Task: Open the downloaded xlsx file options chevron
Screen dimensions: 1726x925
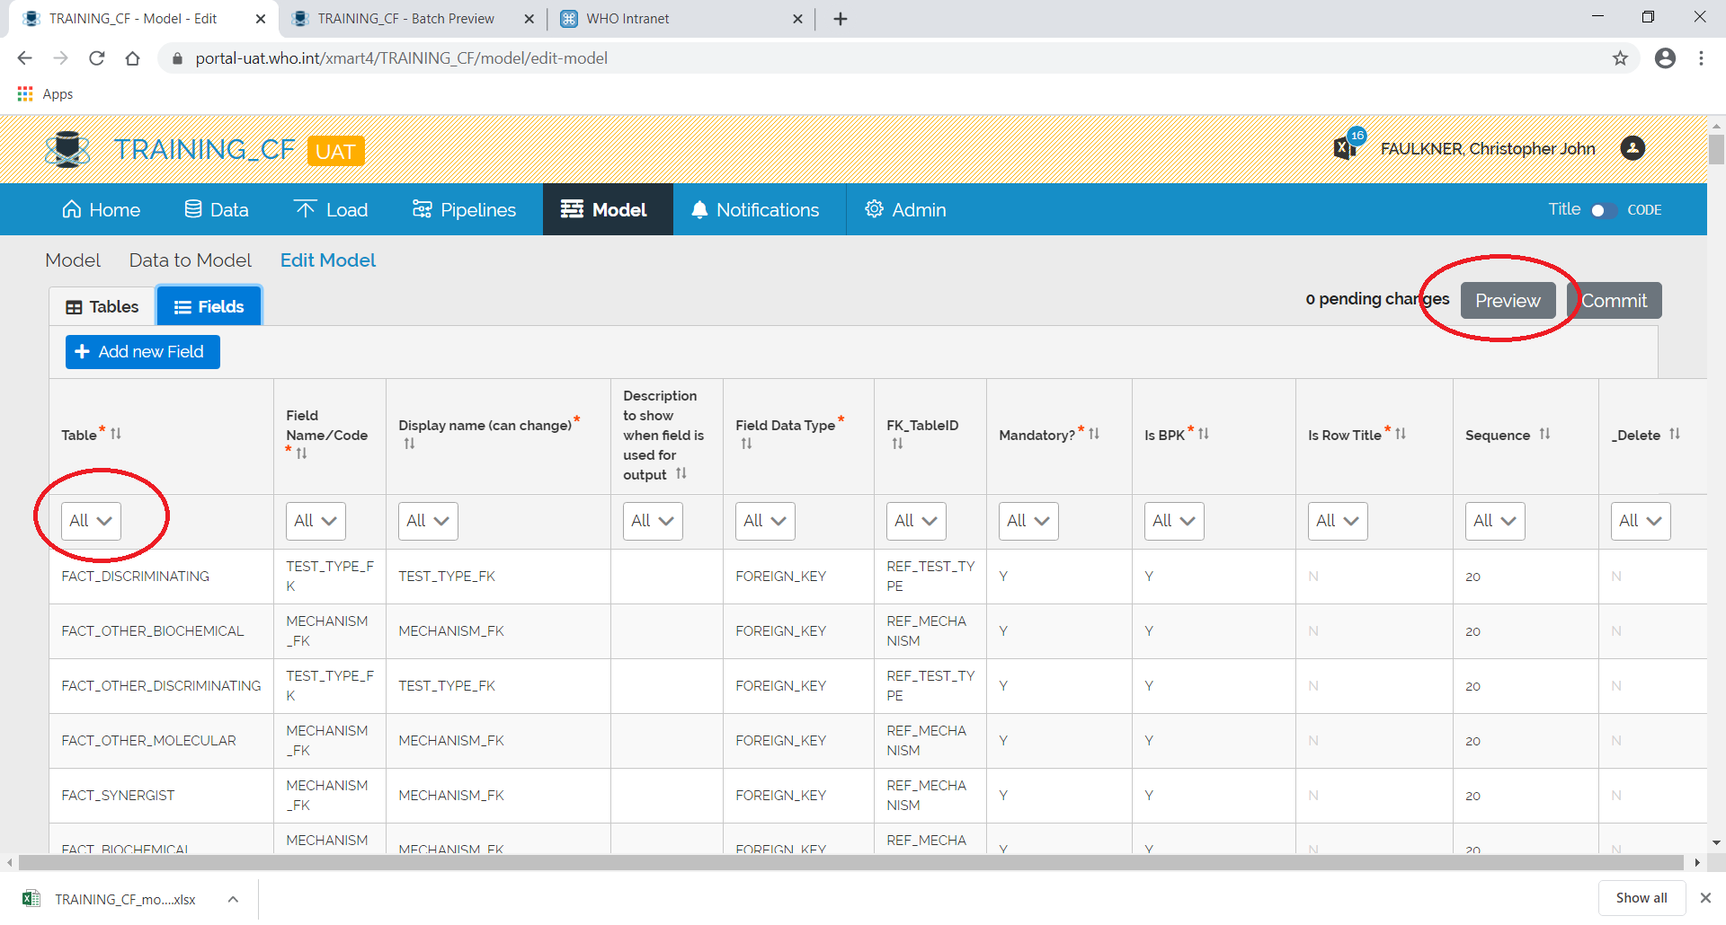Action: pyautogui.click(x=233, y=899)
